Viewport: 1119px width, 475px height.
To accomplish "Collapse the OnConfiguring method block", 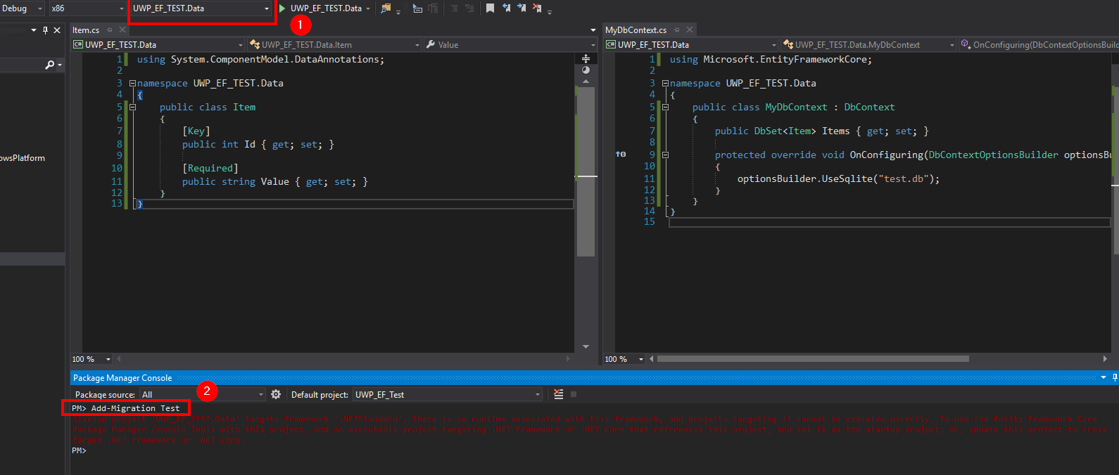I will (x=665, y=155).
